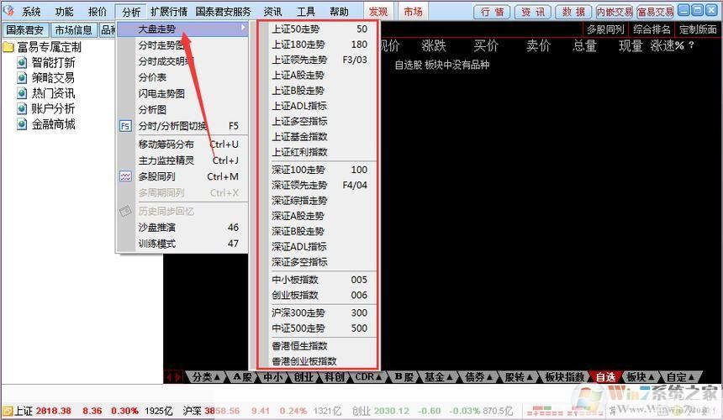
Task: Open the 国泰君安服务 menu
Action: 223,12
